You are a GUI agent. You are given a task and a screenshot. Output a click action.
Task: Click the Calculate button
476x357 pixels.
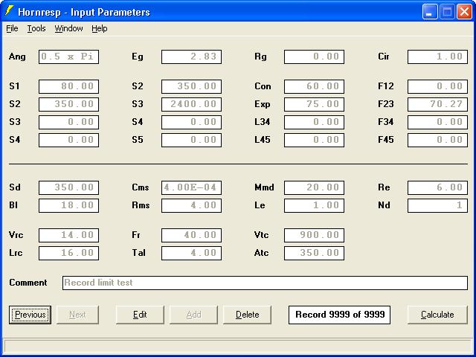(437, 315)
